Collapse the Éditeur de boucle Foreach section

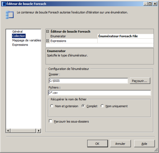pyautogui.click(x=48, y=32)
